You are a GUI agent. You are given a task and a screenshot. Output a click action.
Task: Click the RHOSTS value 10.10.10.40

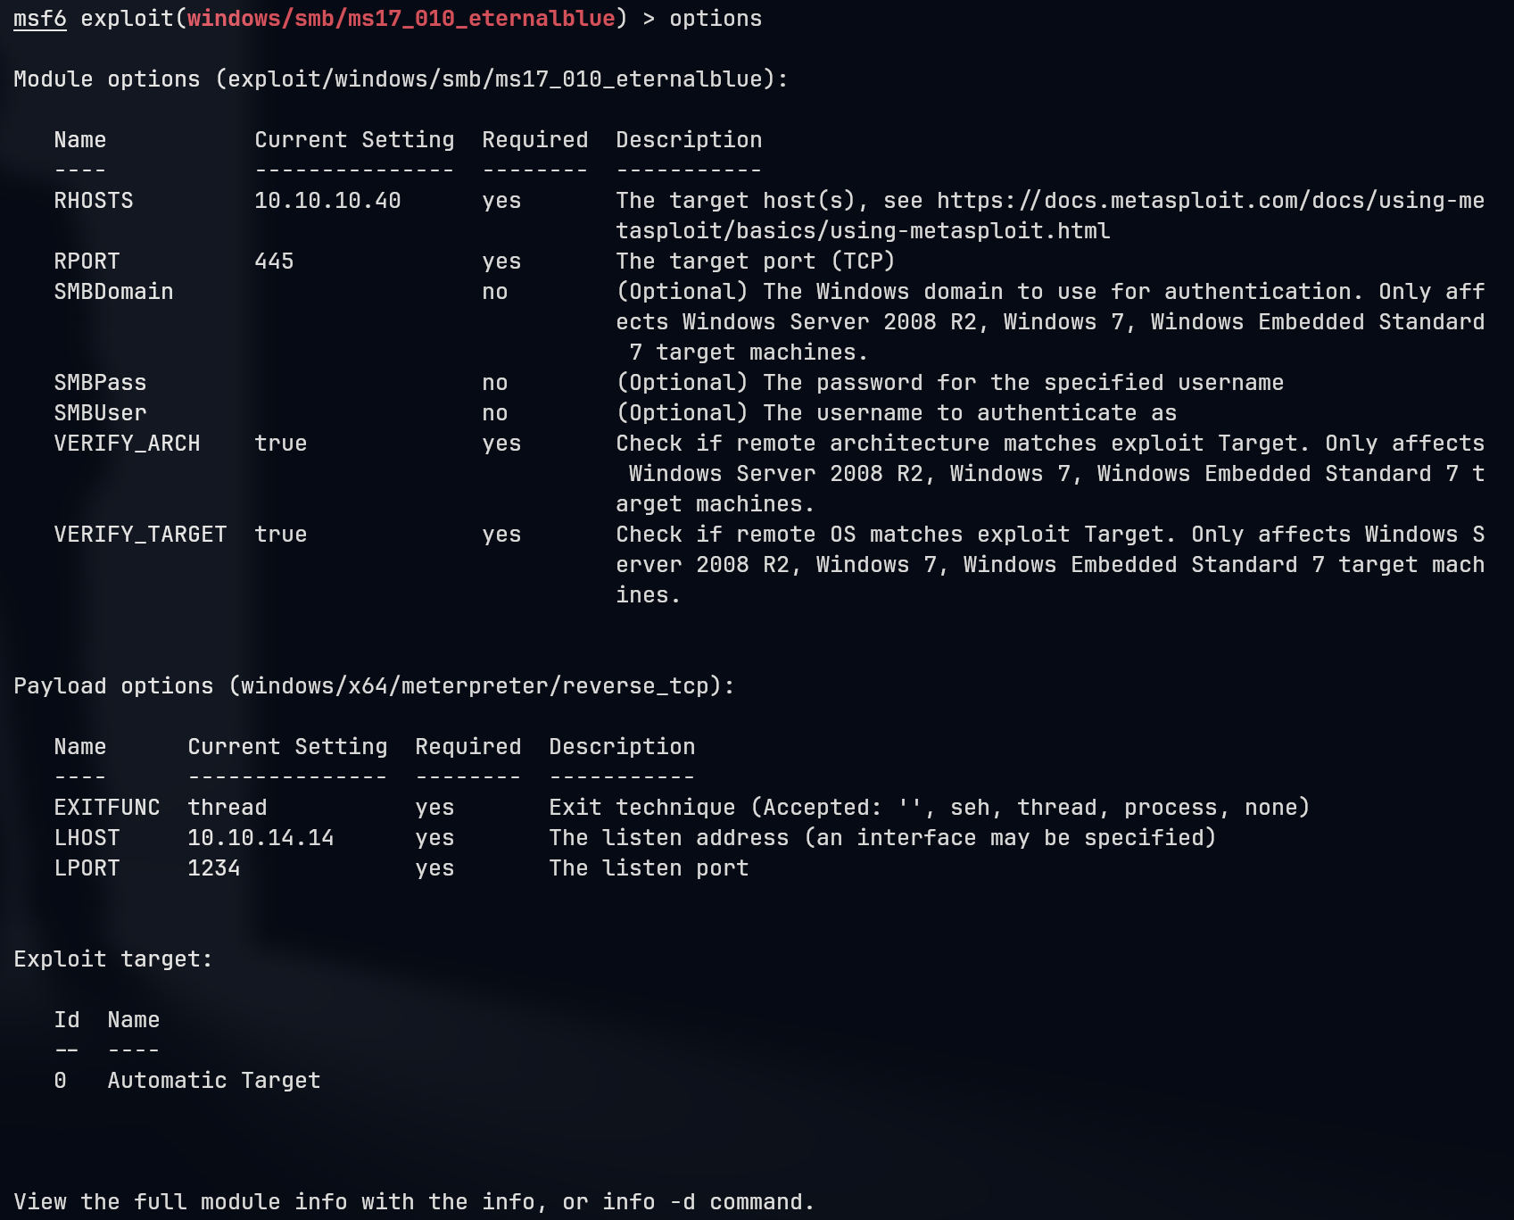[327, 201]
